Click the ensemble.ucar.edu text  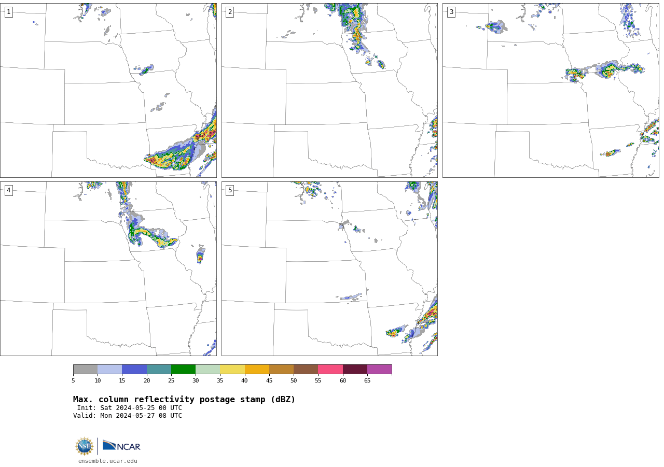tap(108, 461)
